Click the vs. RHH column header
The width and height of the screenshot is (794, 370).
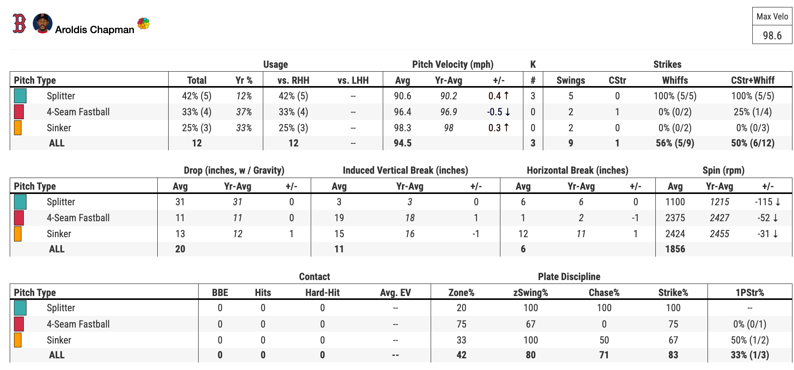pyautogui.click(x=293, y=80)
